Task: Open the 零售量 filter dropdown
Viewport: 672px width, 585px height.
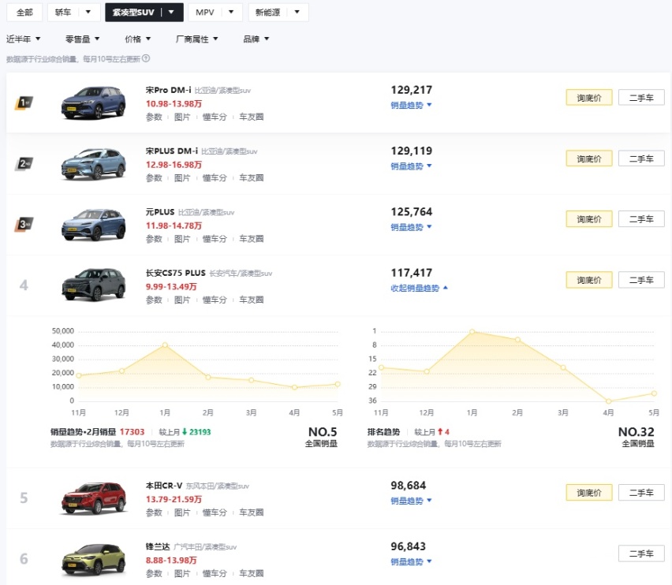Action: (x=82, y=39)
